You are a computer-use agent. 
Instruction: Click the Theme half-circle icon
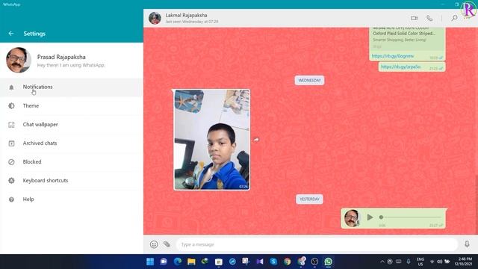click(x=11, y=106)
